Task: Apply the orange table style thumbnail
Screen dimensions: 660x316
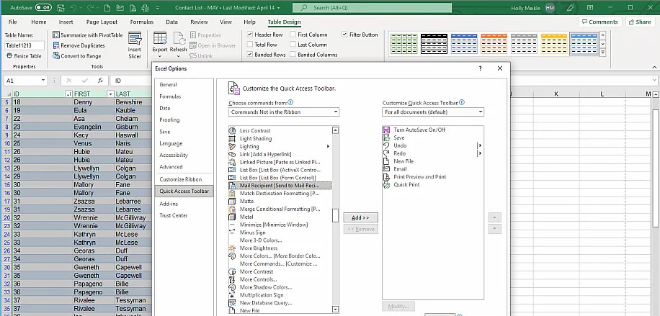Action: click(494, 44)
